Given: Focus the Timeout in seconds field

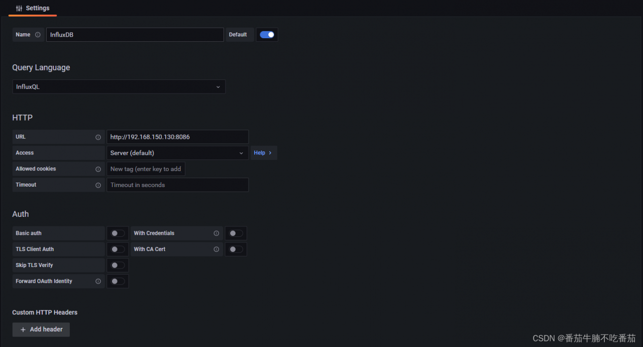Looking at the screenshot, I should tap(177, 185).
